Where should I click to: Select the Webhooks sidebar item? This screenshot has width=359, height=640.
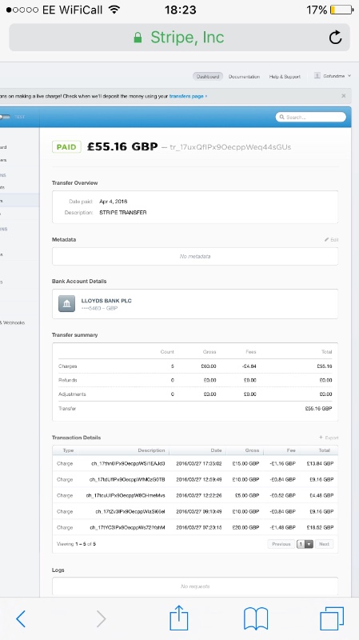point(13,322)
